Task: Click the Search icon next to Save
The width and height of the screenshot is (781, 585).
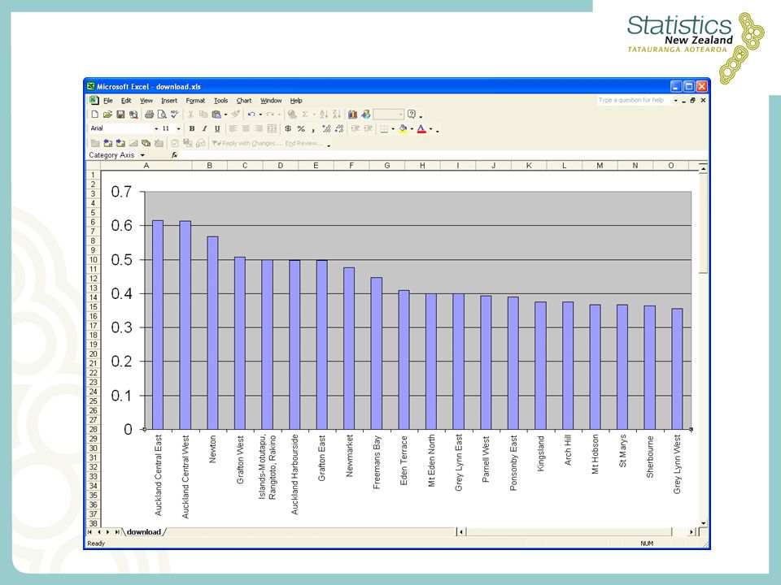Action: pyautogui.click(x=133, y=115)
